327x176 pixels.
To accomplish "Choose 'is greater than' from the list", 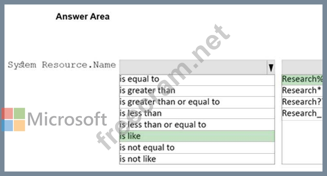I will pos(197,91).
